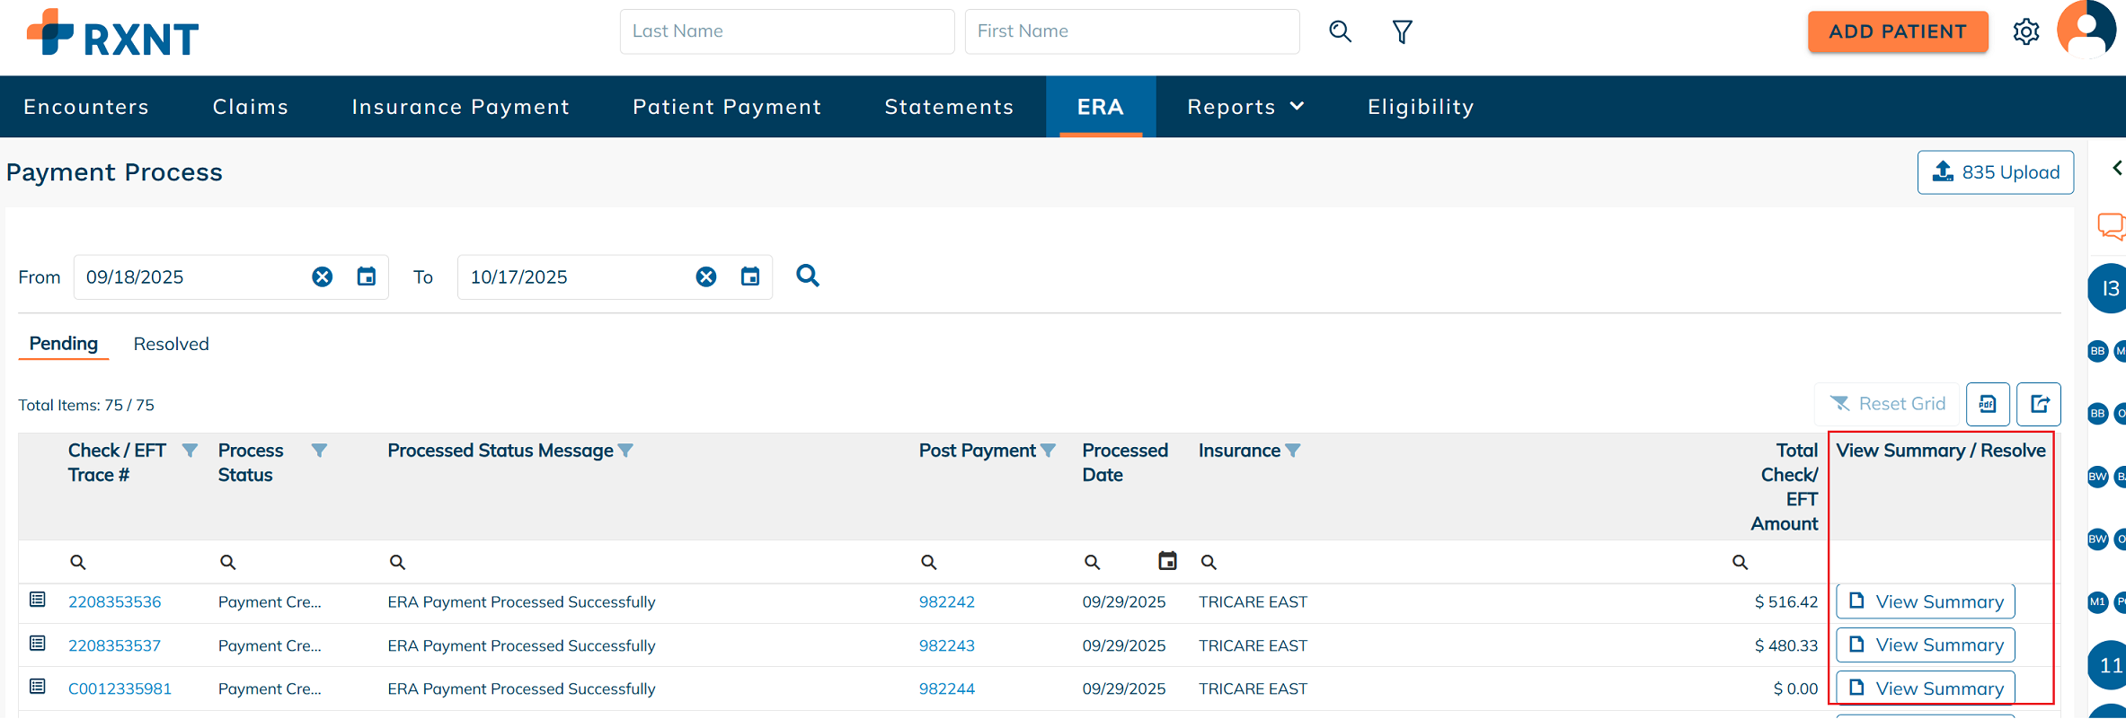The width and height of the screenshot is (2126, 719).
Task: Open the To date calendar picker
Action: tap(750, 277)
